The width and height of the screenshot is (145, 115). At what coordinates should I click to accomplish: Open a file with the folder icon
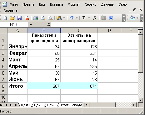(x=12, y=18)
